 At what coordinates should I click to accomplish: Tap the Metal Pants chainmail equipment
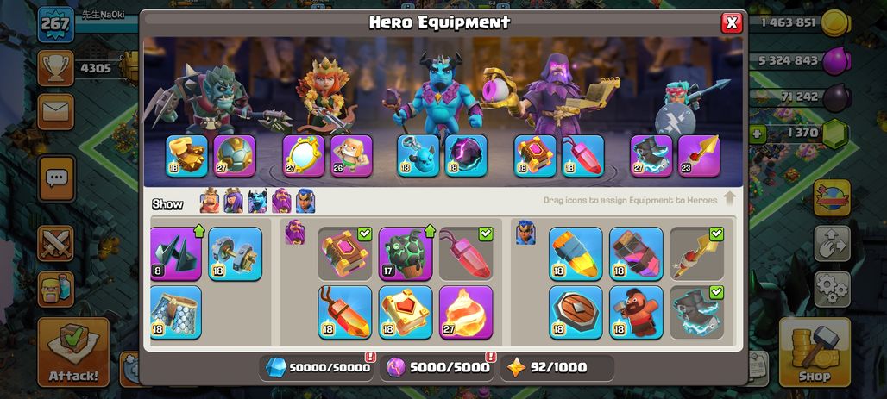click(176, 313)
